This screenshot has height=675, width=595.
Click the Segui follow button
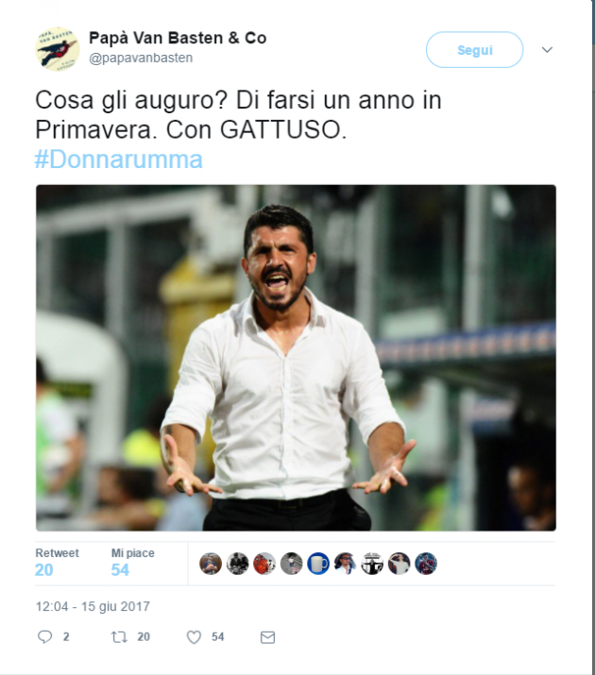coord(474,50)
